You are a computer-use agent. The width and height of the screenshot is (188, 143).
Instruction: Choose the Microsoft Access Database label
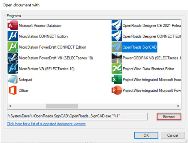(40, 26)
